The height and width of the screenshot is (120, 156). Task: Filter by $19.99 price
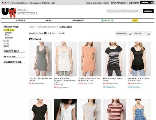point(6,43)
